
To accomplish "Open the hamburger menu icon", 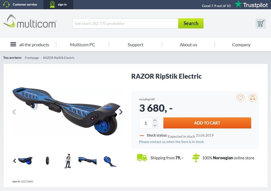I will (13, 44).
